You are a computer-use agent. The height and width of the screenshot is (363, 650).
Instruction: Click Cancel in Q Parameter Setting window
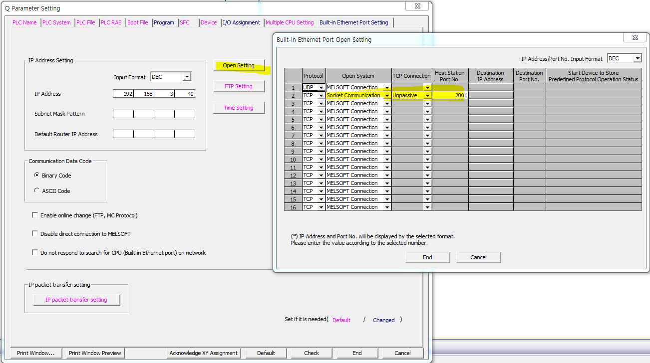point(402,353)
